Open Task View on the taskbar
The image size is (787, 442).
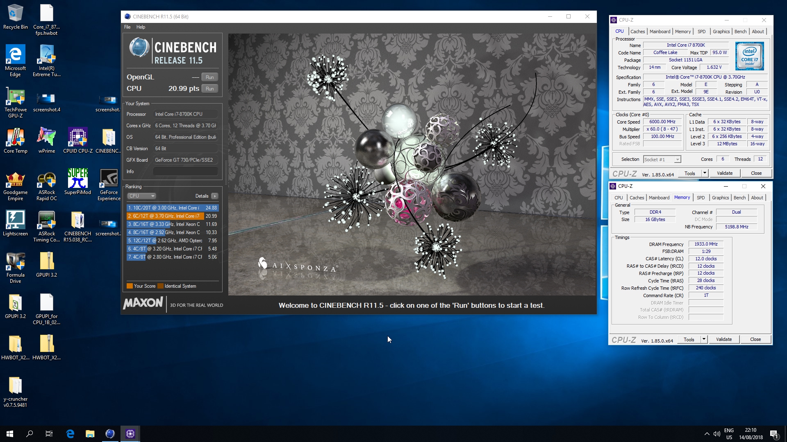(49, 434)
